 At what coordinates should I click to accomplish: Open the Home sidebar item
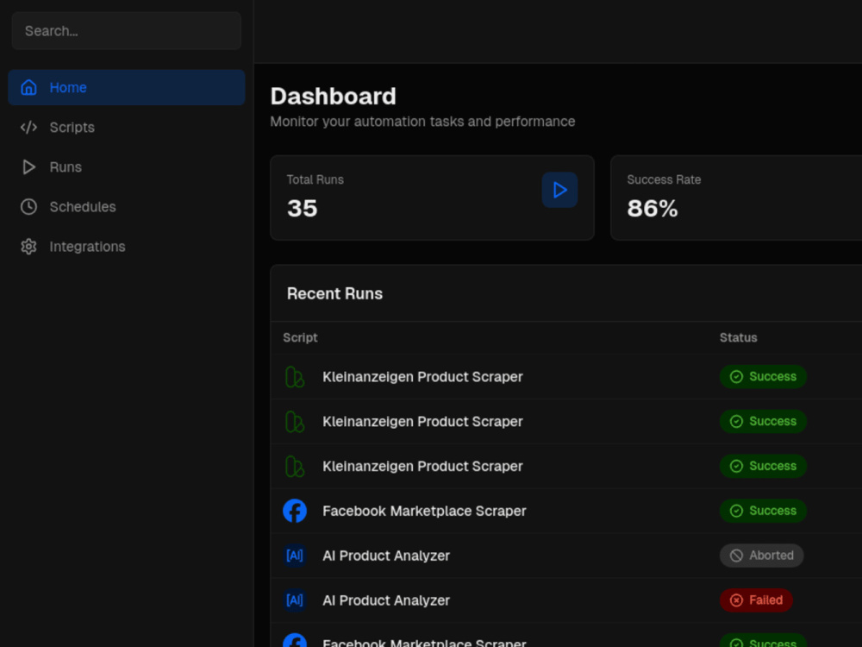click(127, 87)
